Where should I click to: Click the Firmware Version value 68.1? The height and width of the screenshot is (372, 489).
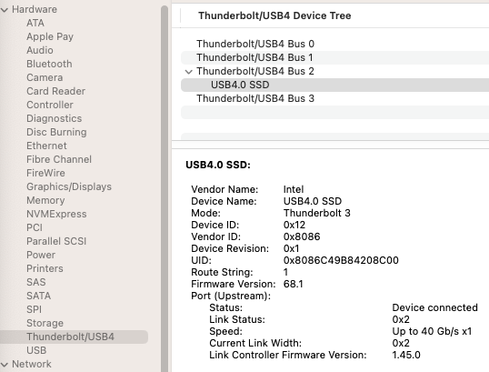pyautogui.click(x=294, y=284)
